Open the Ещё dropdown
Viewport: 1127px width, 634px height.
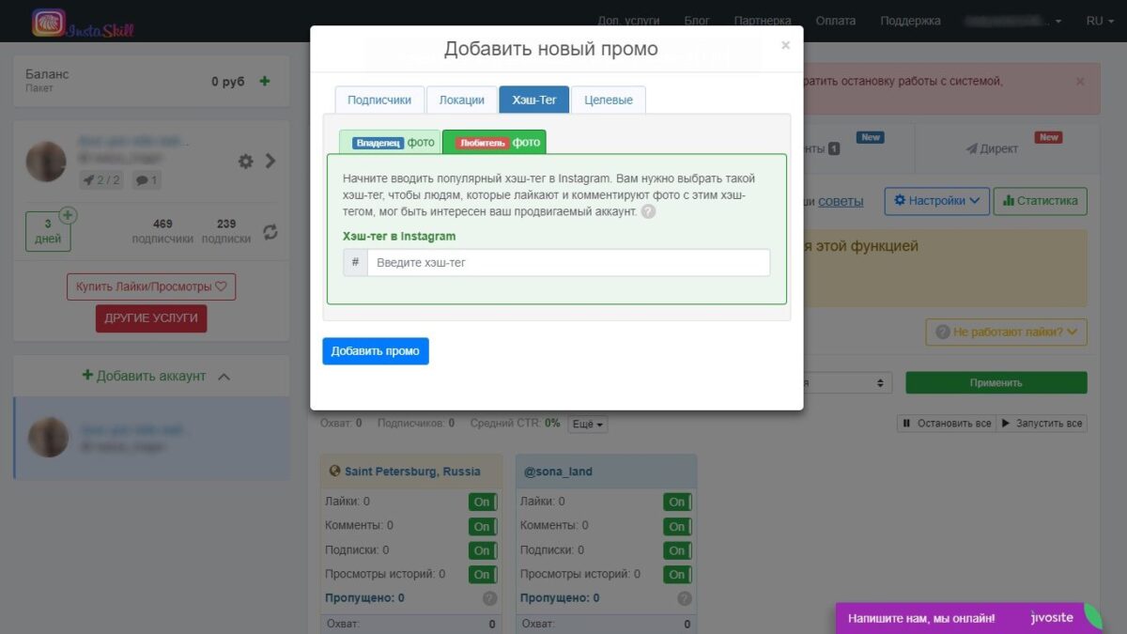tap(588, 425)
